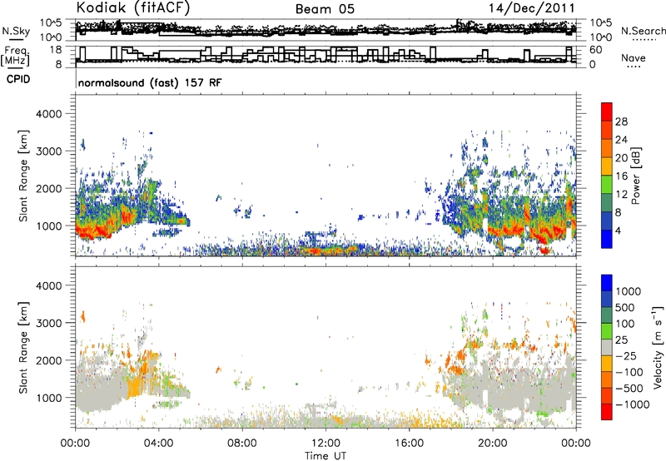Screen dimensions: 666x461
Task: Click the left '10^5' noise axis tick
Action: pos(51,23)
